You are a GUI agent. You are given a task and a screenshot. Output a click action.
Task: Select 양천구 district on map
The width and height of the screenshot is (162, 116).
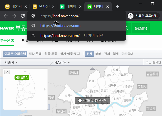tap(76, 108)
